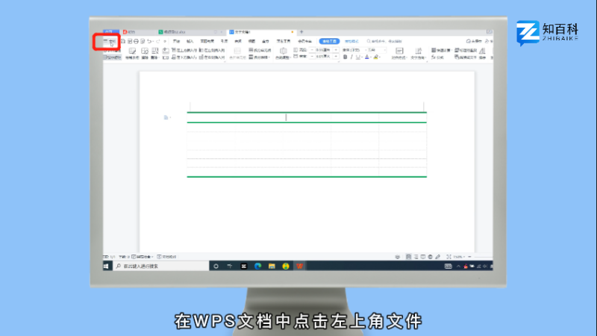Toggle 显示虚框 table gridlines display
The image size is (597, 336).
(x=113, y=57)
